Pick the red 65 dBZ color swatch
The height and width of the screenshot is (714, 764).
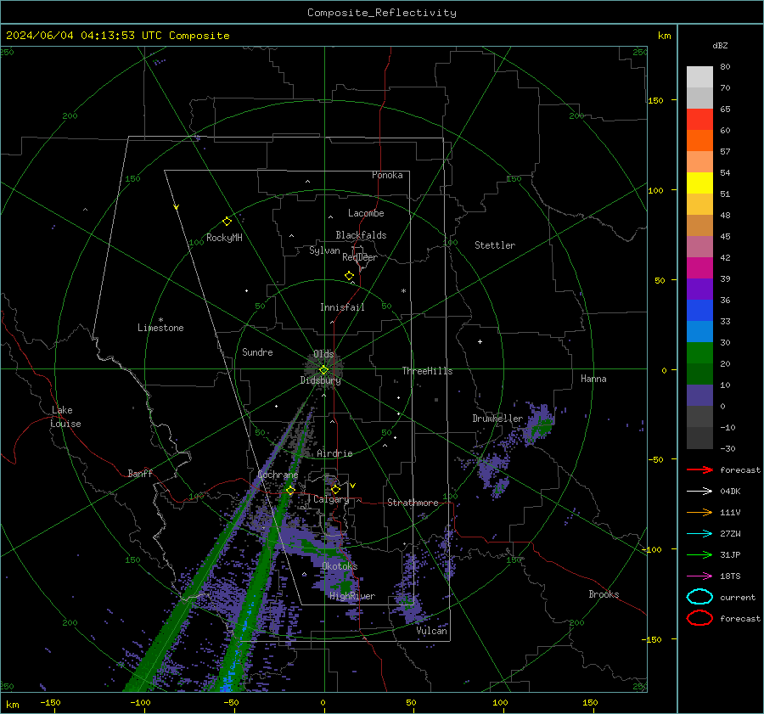click(699, 120)
